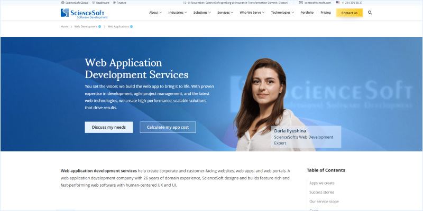Click the Home breadcrumb link

coord(65,26)
